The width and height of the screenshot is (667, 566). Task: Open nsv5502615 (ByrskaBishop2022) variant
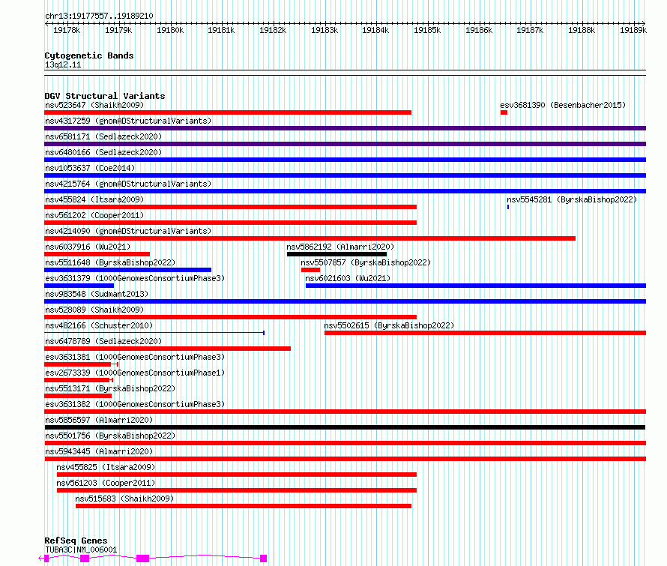tap(389, 325)
